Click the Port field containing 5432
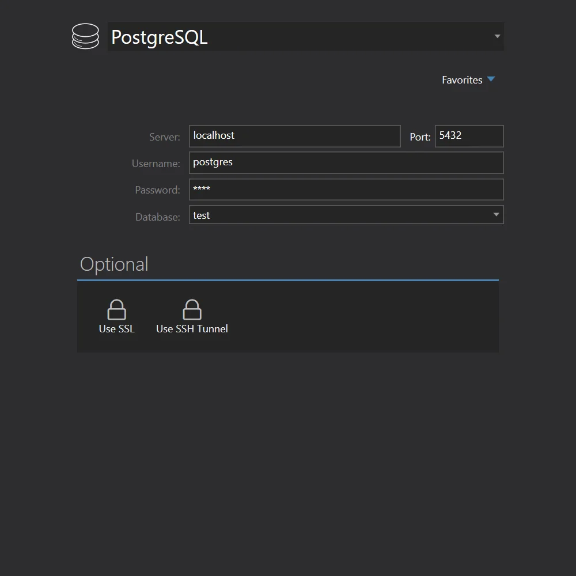Screen dimensions: 576x576 (468, 136)
